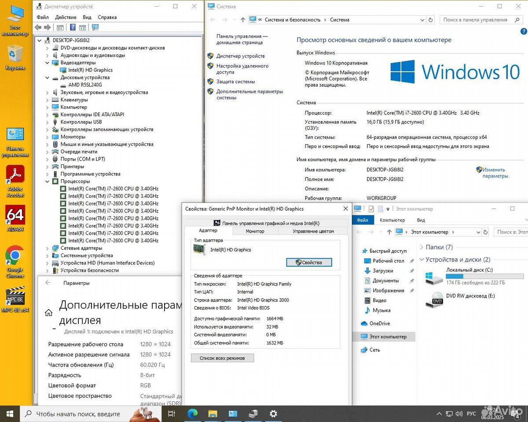This screenshot has width=528, height=422.
Task: Expand DVD-дисководы node in Device Manager
Action: [48, 48]
